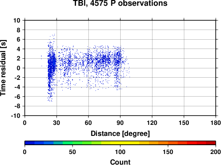This screenshot has width=221, height=165.
Task: Click the Count colorbar label
Action: (x=120, y=162)
